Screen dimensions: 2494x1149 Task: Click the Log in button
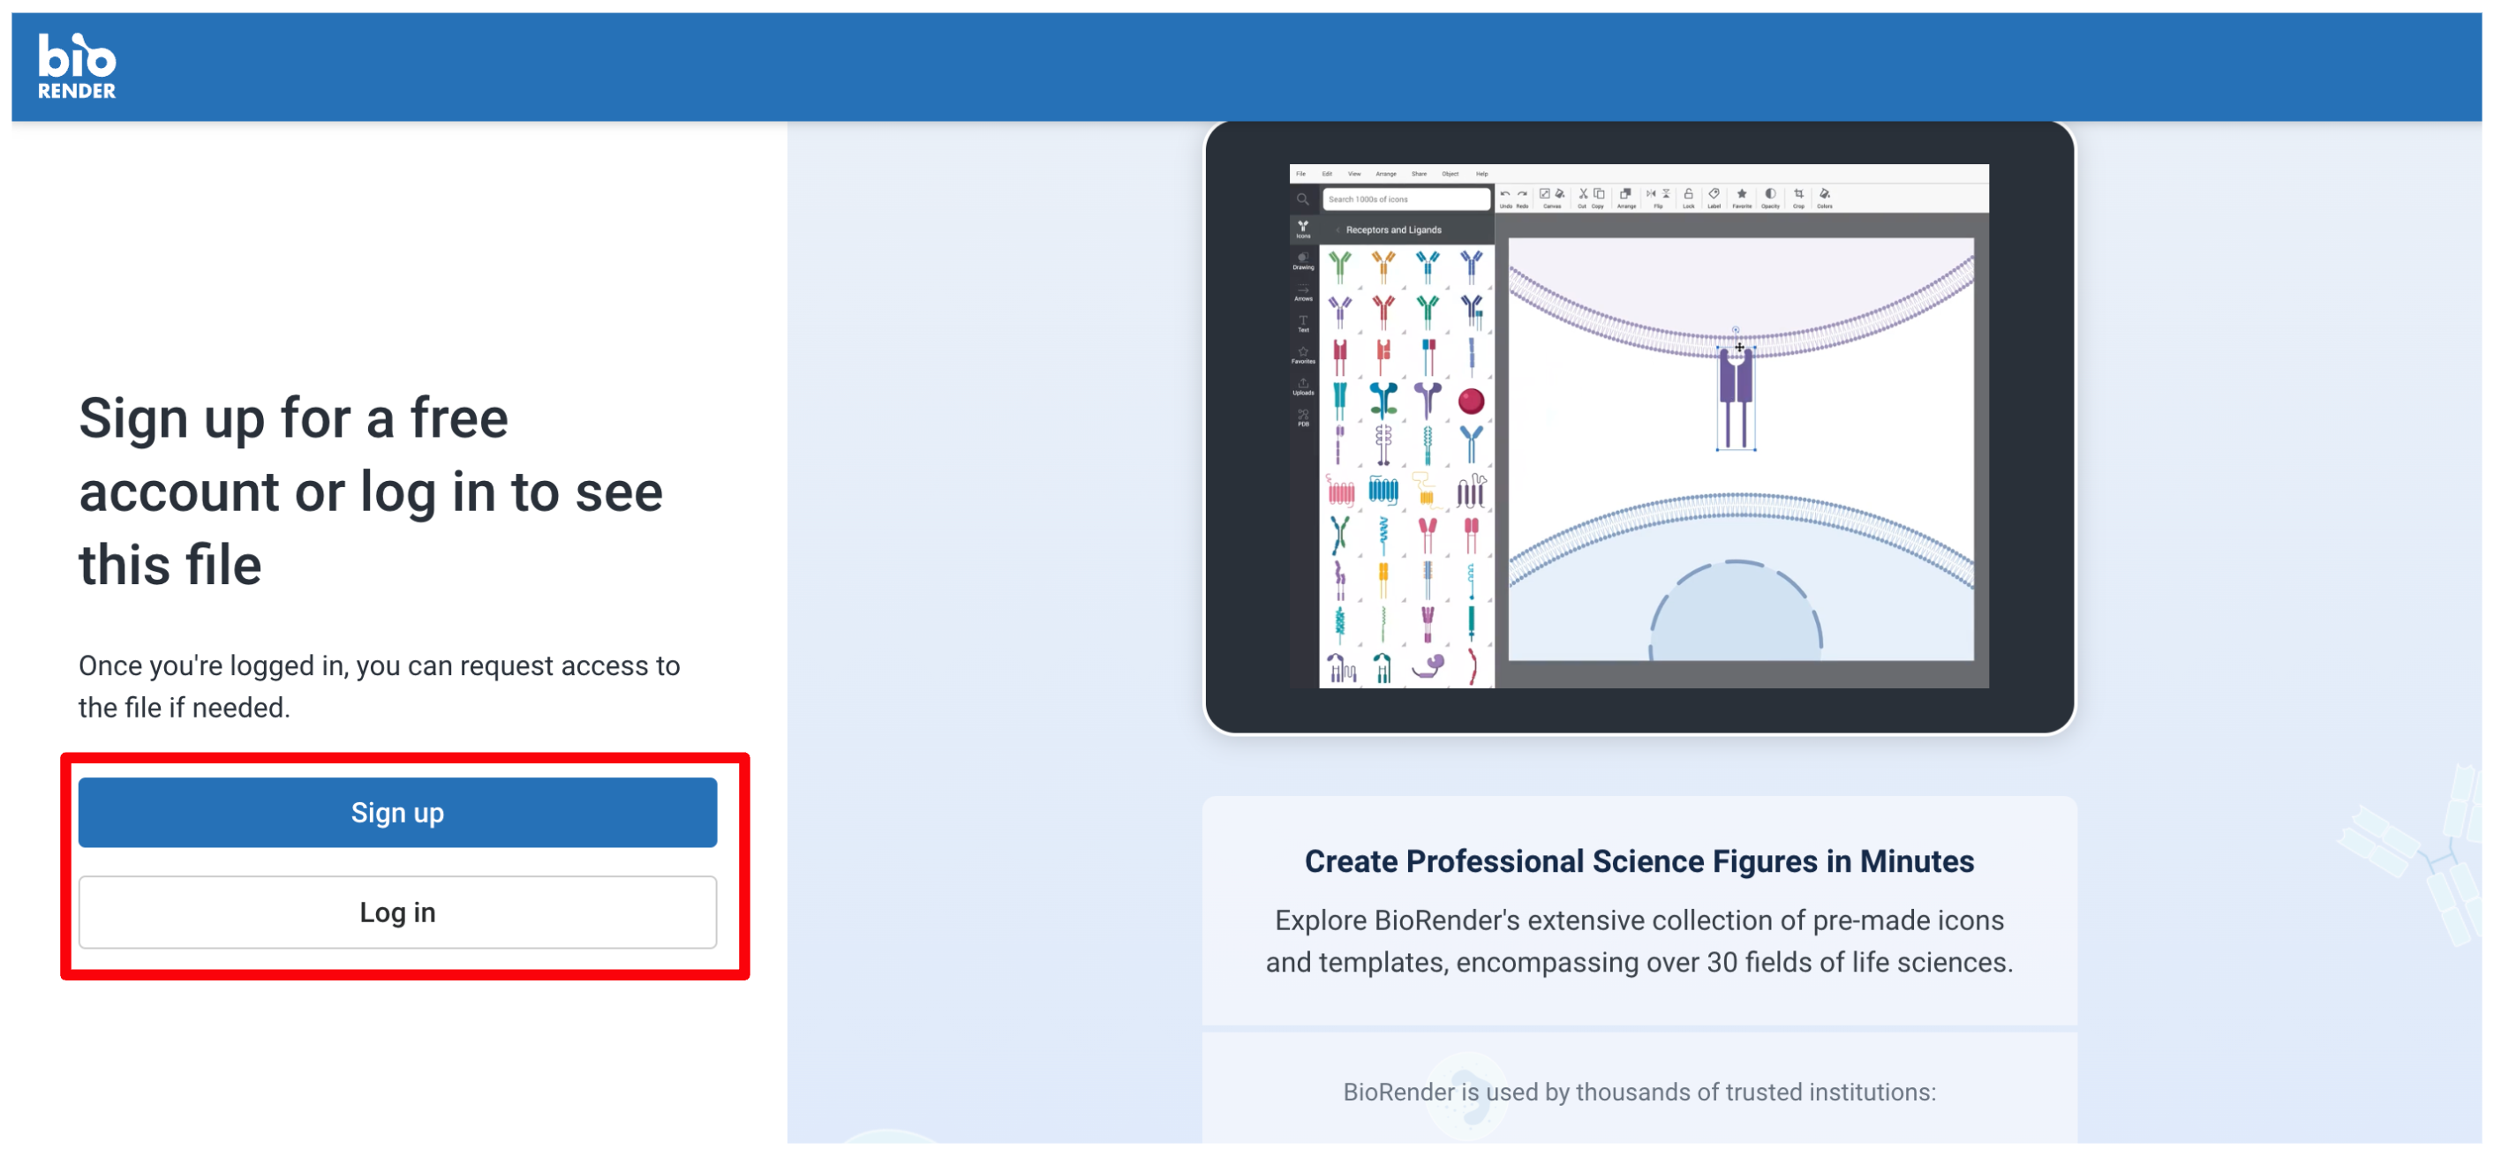397,912
